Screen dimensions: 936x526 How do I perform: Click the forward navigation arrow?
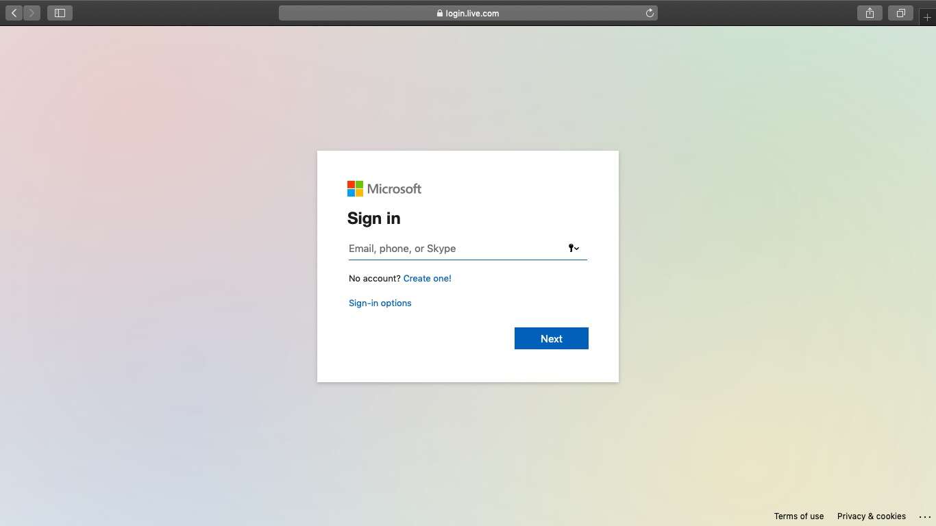[32, 12]
